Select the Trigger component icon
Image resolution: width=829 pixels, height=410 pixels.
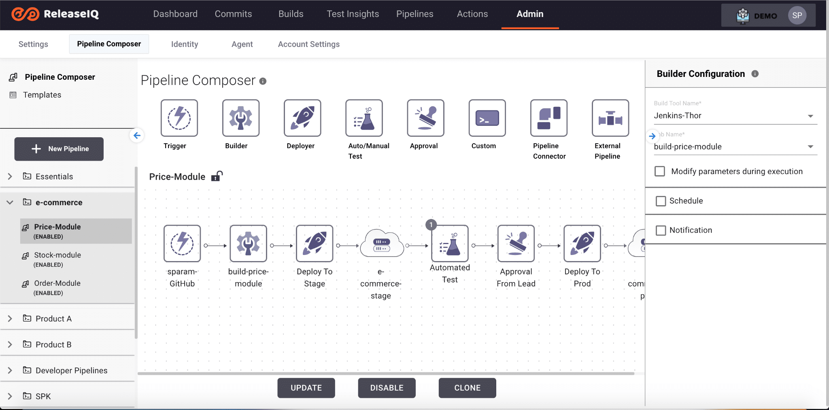[179, 118]
